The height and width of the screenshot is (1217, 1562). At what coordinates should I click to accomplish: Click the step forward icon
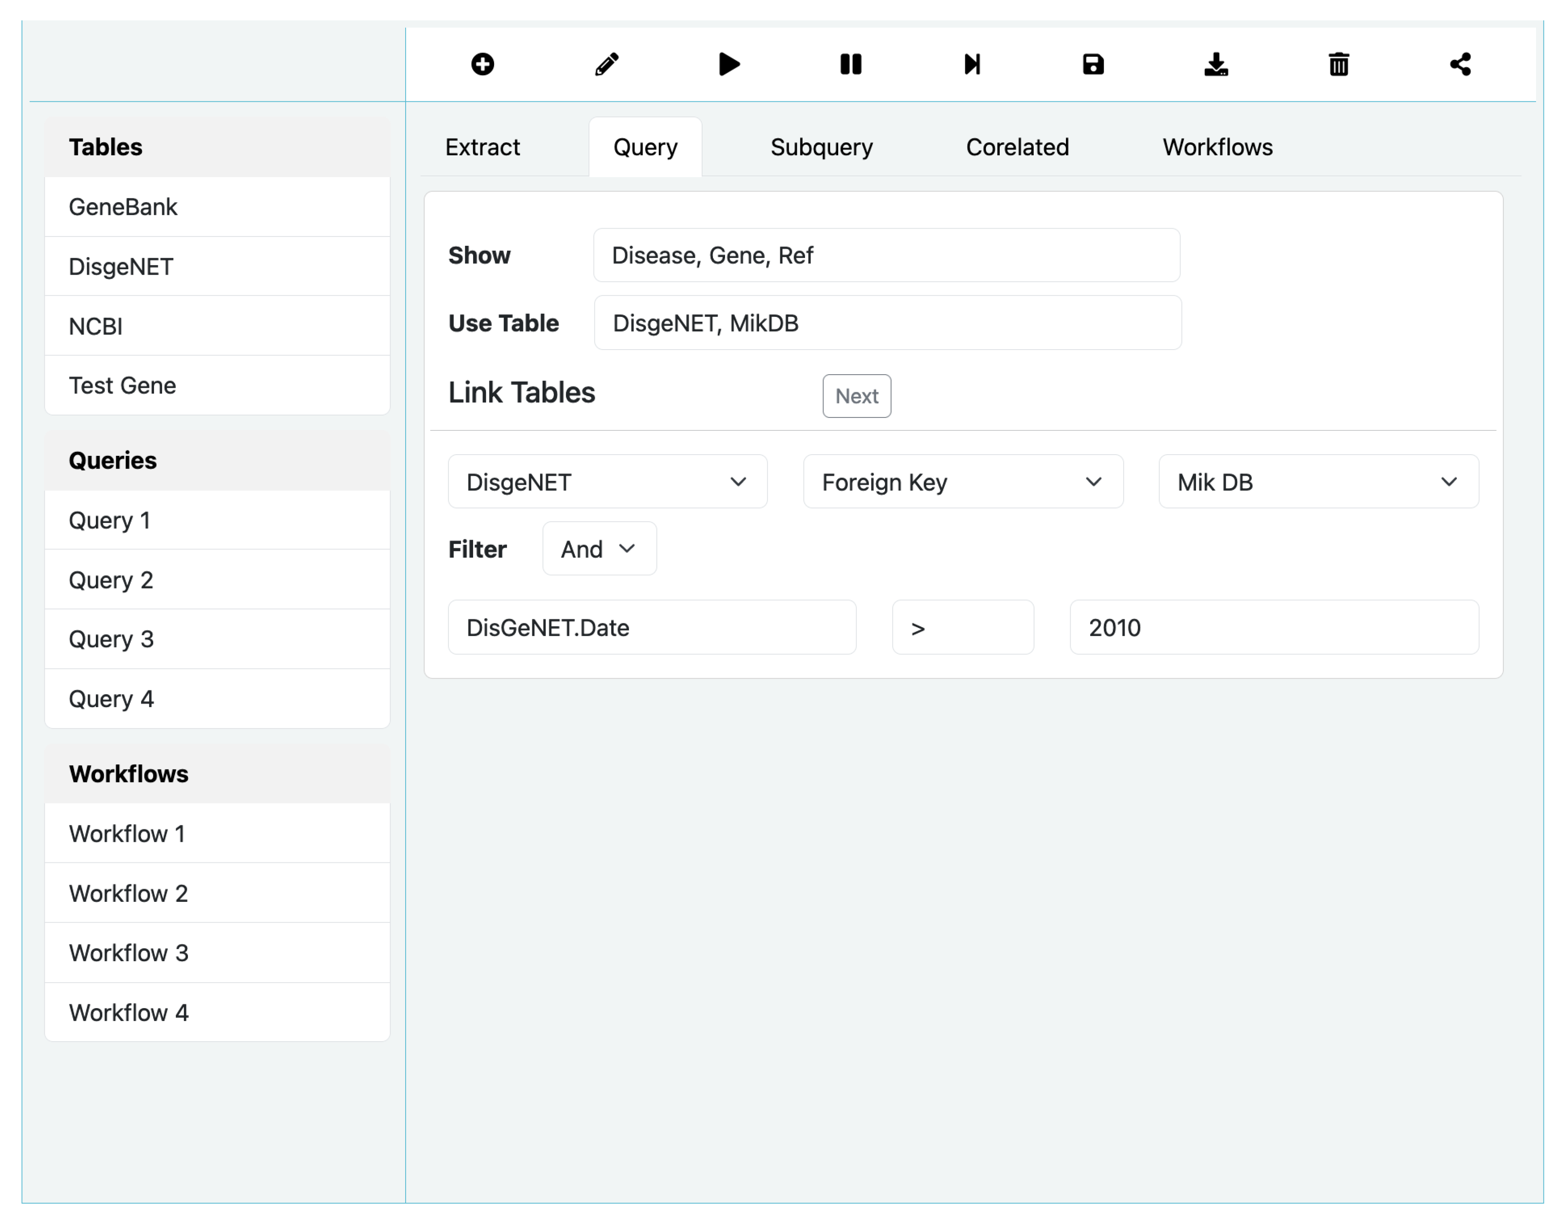tap(972, 64)
